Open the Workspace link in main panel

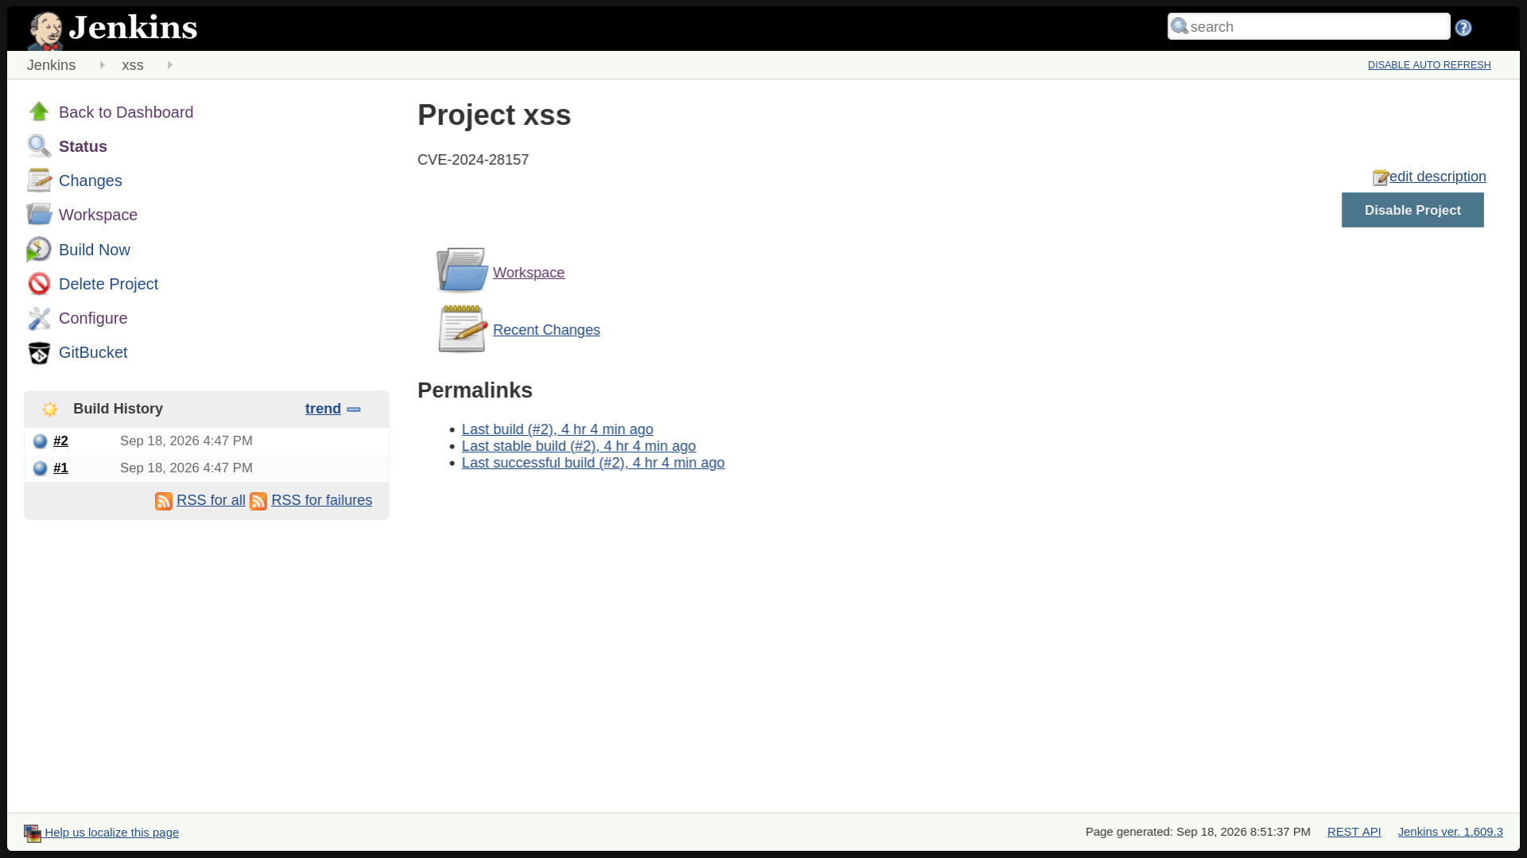point(529,273)
